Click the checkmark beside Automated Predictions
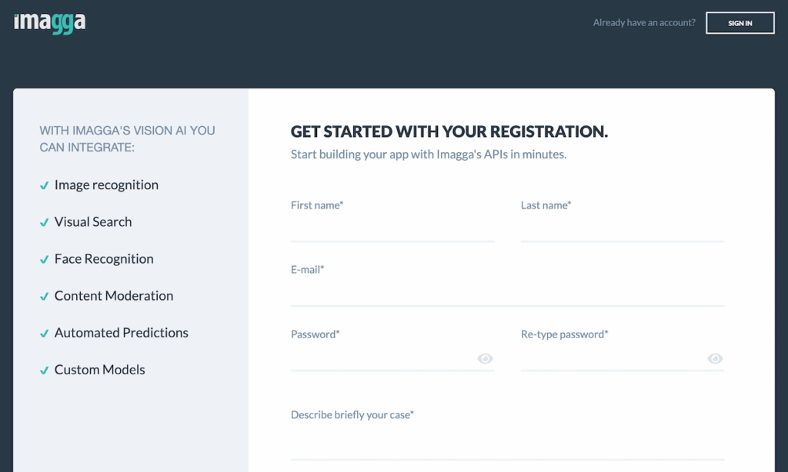Viewport: 788px width, 472px height. coord(44,332)
